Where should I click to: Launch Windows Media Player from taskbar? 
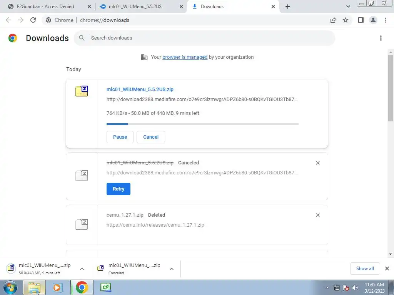58,287
